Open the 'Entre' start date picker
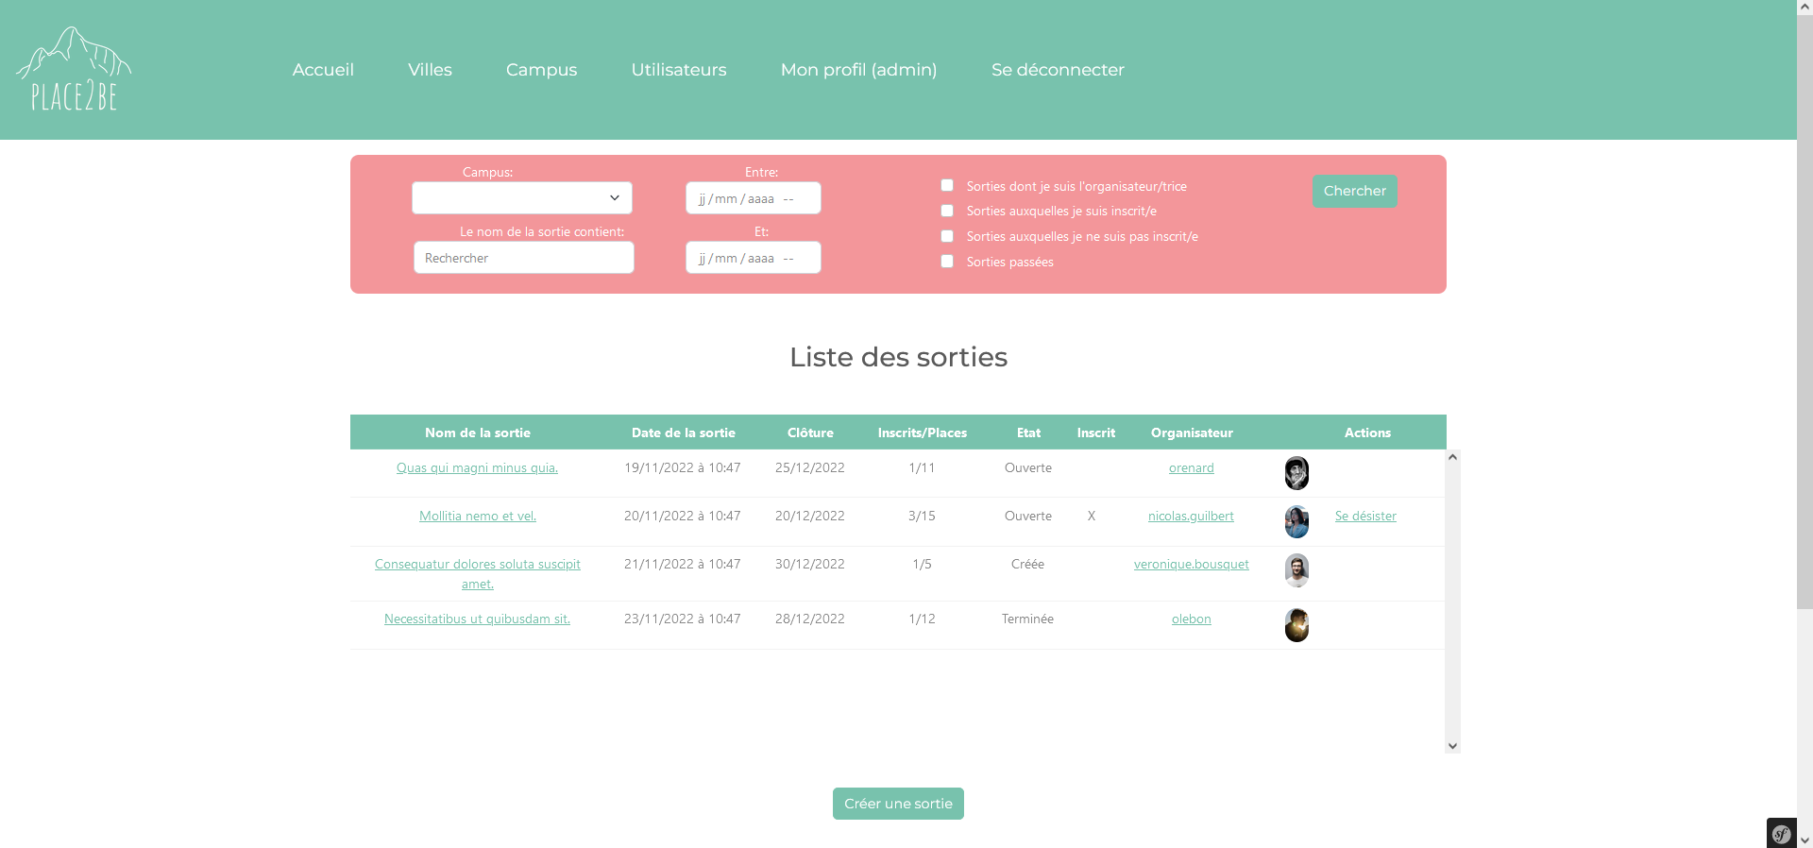Viewport: 1813px width, 848px height. coord(753,198)
